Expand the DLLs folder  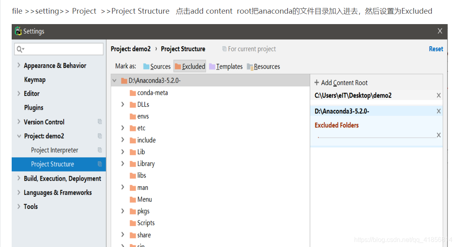(x=123, y=104)
